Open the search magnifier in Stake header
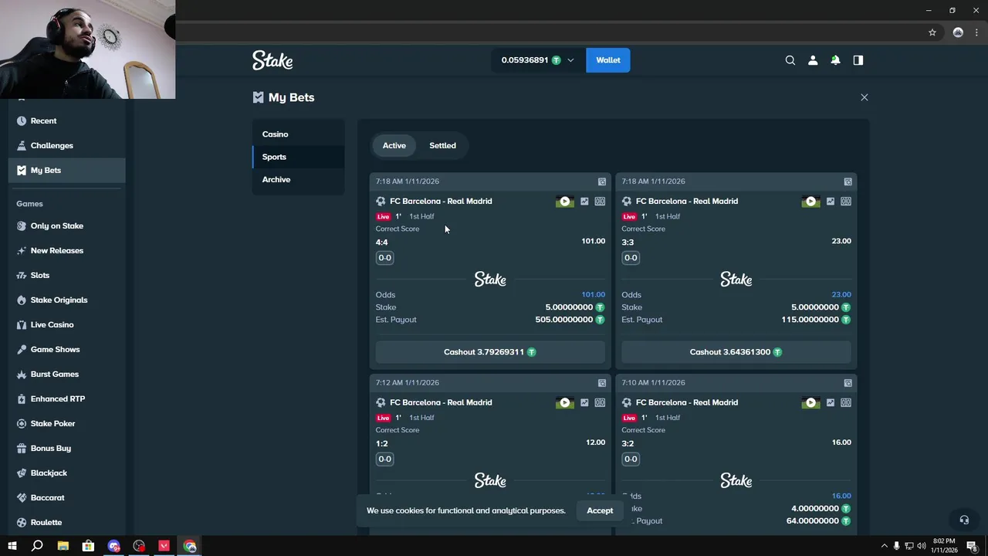 [790, 60]
